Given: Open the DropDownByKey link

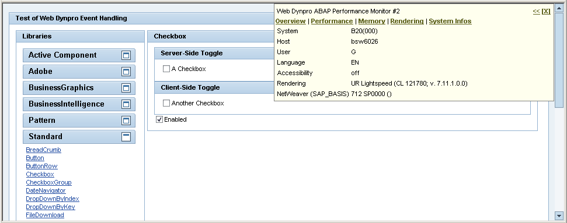Looking at the screenshot, I should click(x=51, y=207).
